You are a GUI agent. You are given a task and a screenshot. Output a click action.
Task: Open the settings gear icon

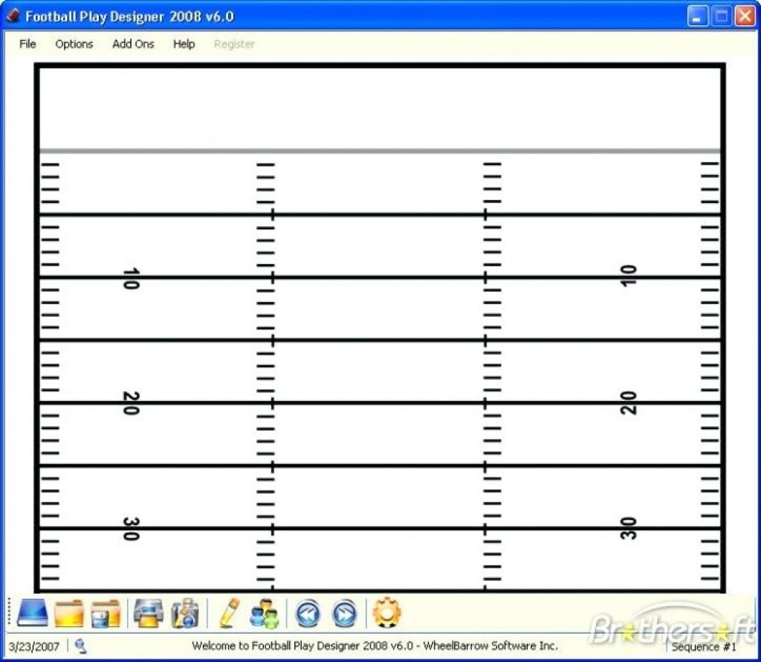(x=387, y=613)
